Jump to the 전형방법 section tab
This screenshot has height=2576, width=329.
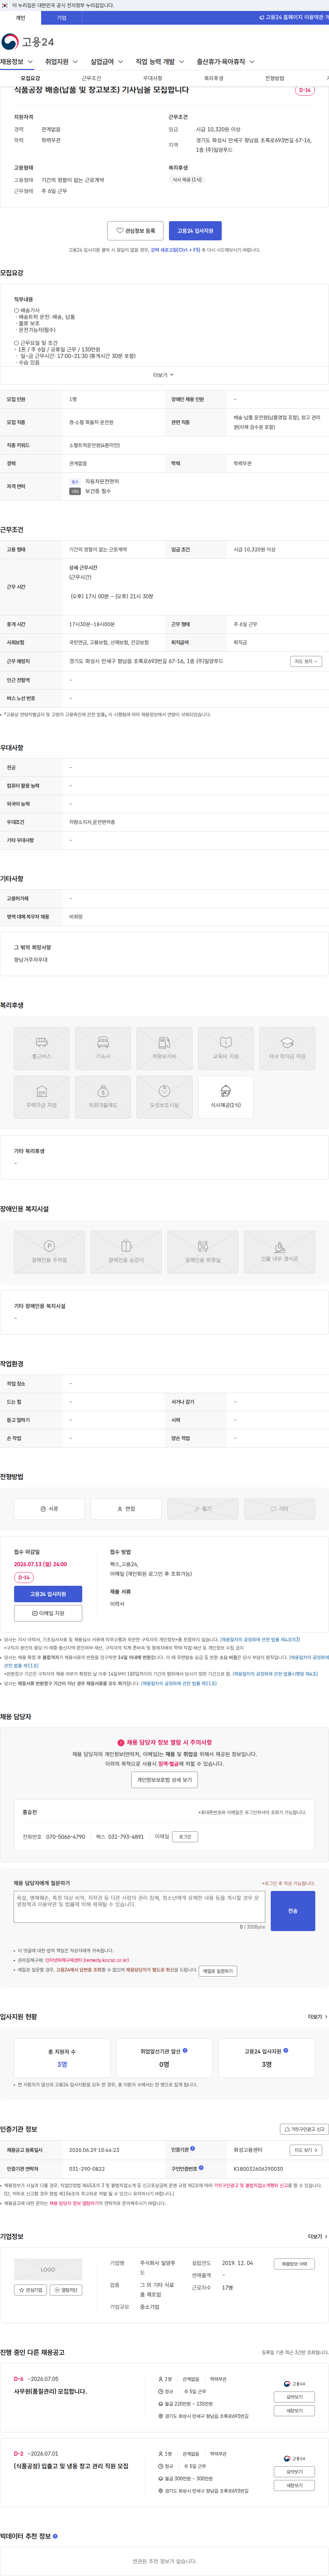pos(275,78)
